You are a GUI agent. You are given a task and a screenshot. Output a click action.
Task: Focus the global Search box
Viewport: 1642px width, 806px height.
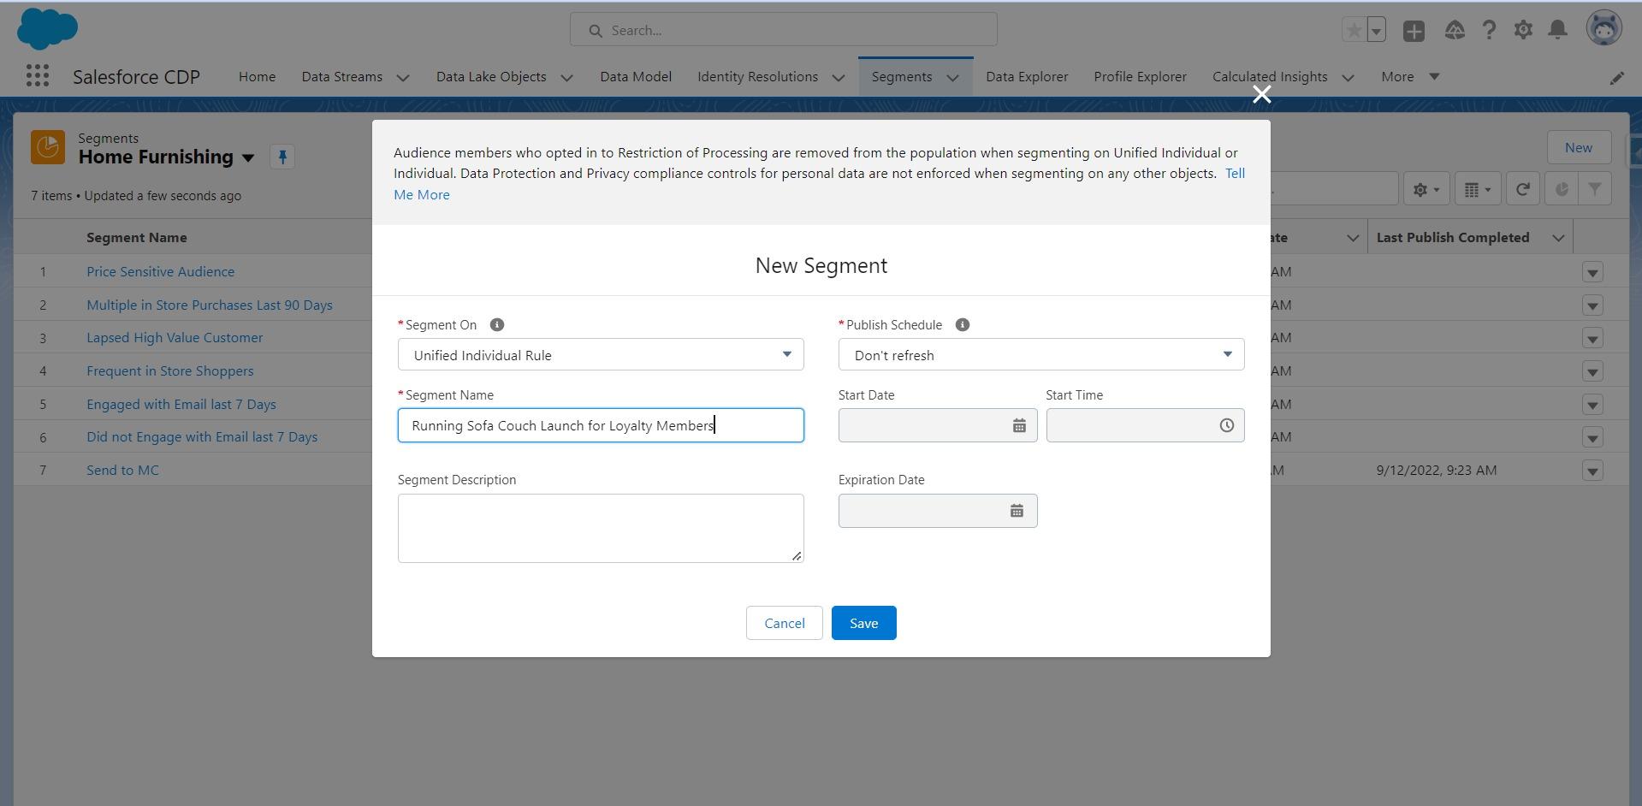pos(783,30)
